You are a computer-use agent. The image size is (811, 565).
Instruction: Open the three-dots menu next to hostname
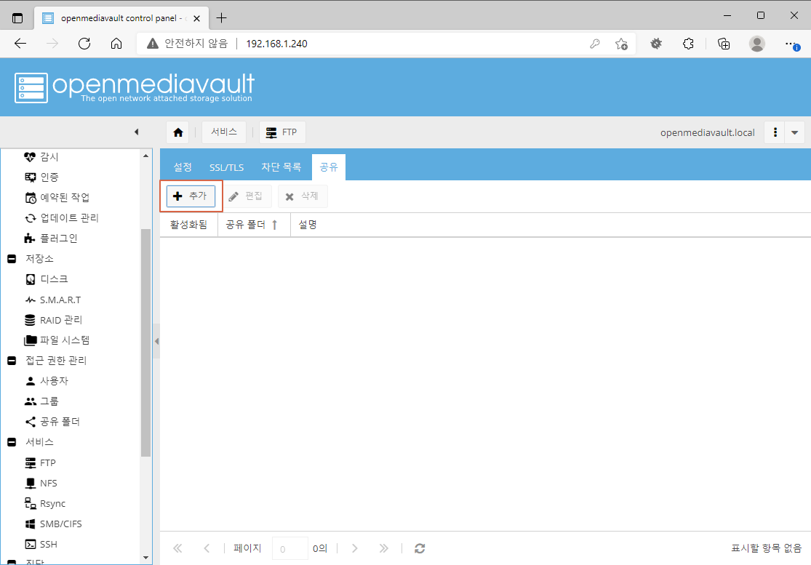(775, 132)
